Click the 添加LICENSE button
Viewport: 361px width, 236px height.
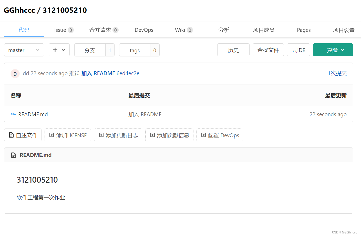(68, 135)
